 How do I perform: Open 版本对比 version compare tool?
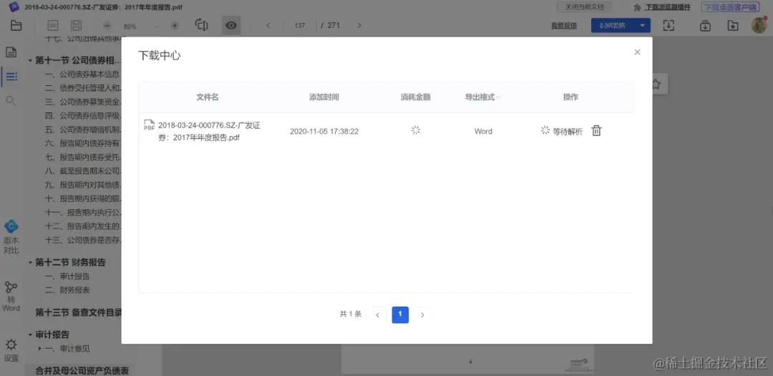point(11,237)
